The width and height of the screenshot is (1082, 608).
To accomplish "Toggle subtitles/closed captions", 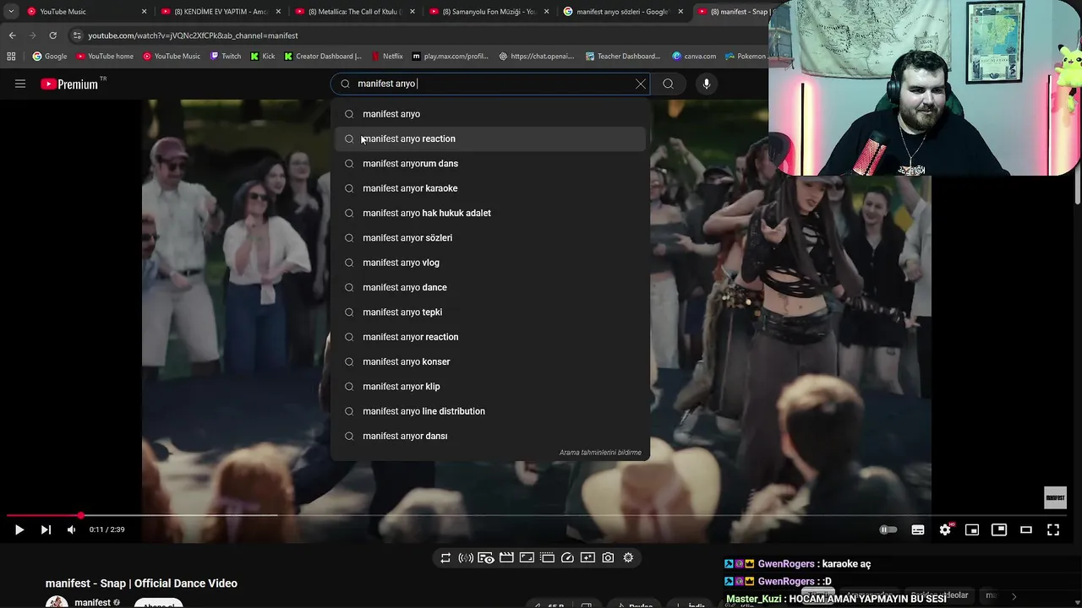I will tap(918, 529).
